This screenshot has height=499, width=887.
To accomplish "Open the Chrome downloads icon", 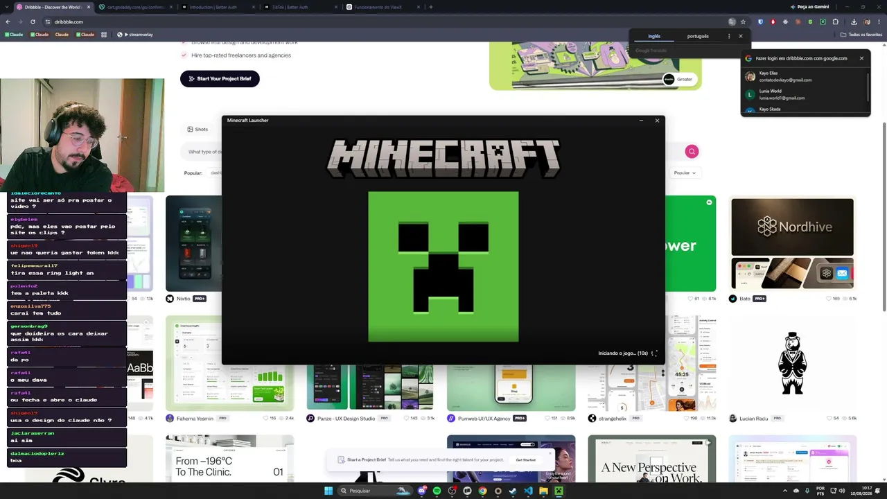I will 854,21.
